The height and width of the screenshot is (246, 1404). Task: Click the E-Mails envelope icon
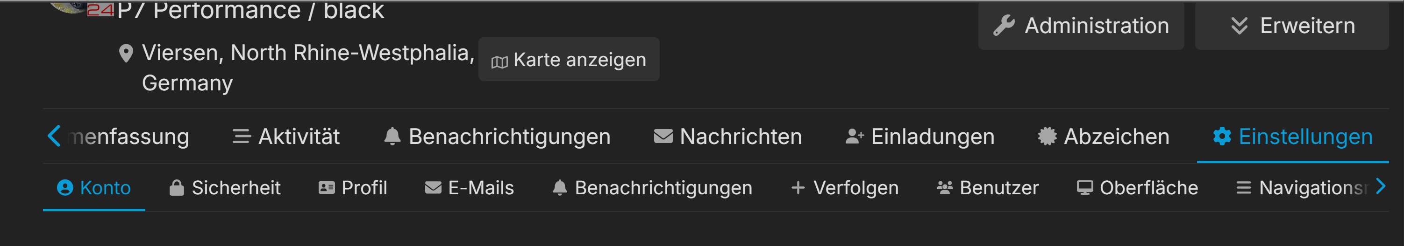pos(433,188)
